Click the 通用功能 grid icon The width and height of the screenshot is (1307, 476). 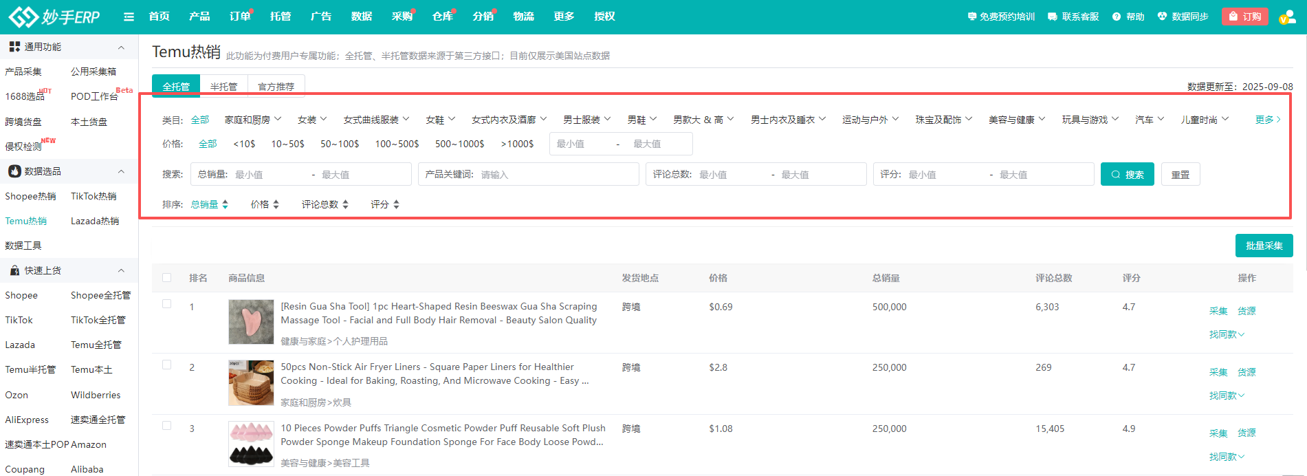[x=14, y=47]
